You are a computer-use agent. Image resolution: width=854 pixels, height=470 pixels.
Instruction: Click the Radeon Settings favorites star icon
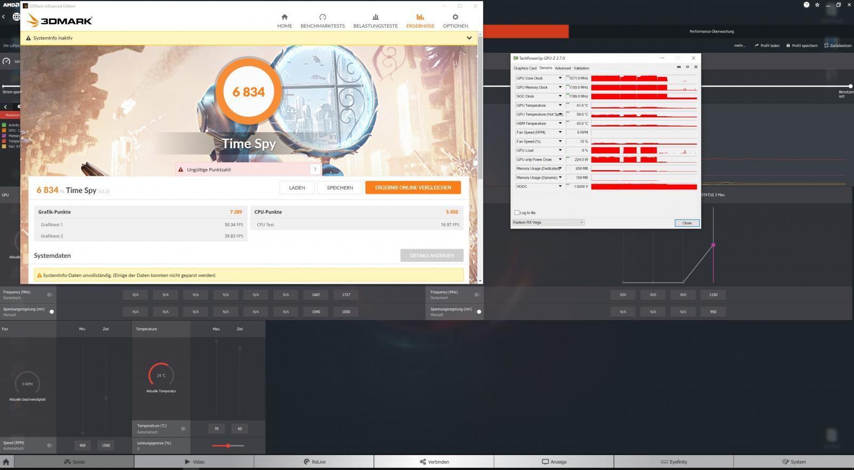coord(817,5)
